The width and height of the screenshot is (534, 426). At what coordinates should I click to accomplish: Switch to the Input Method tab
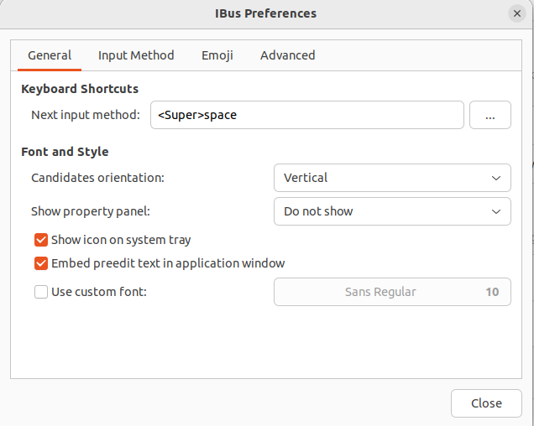pos(136,55)
